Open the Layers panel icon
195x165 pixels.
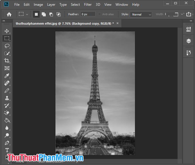pos(188,41)
